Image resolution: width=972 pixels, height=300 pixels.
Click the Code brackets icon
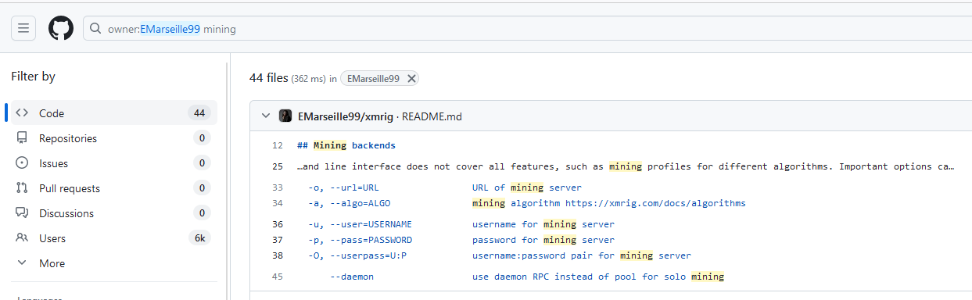(22, 113)
